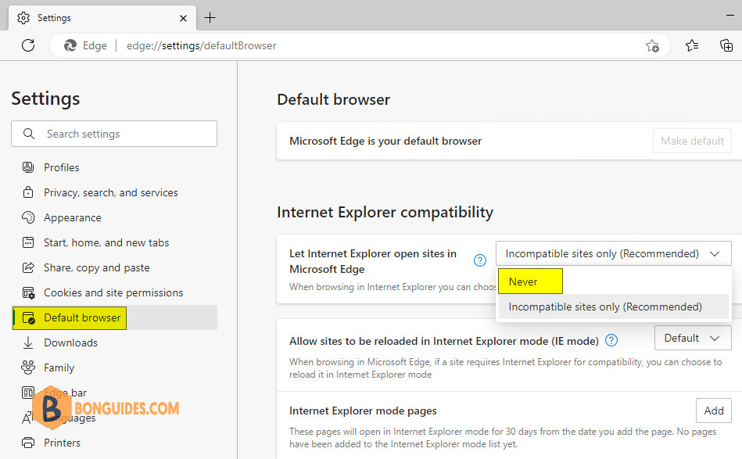Image resolution: width=742 pixels, height=459 pixels.
Task: Click the Cookies and site permissions icon
Action: click(28, 293)
